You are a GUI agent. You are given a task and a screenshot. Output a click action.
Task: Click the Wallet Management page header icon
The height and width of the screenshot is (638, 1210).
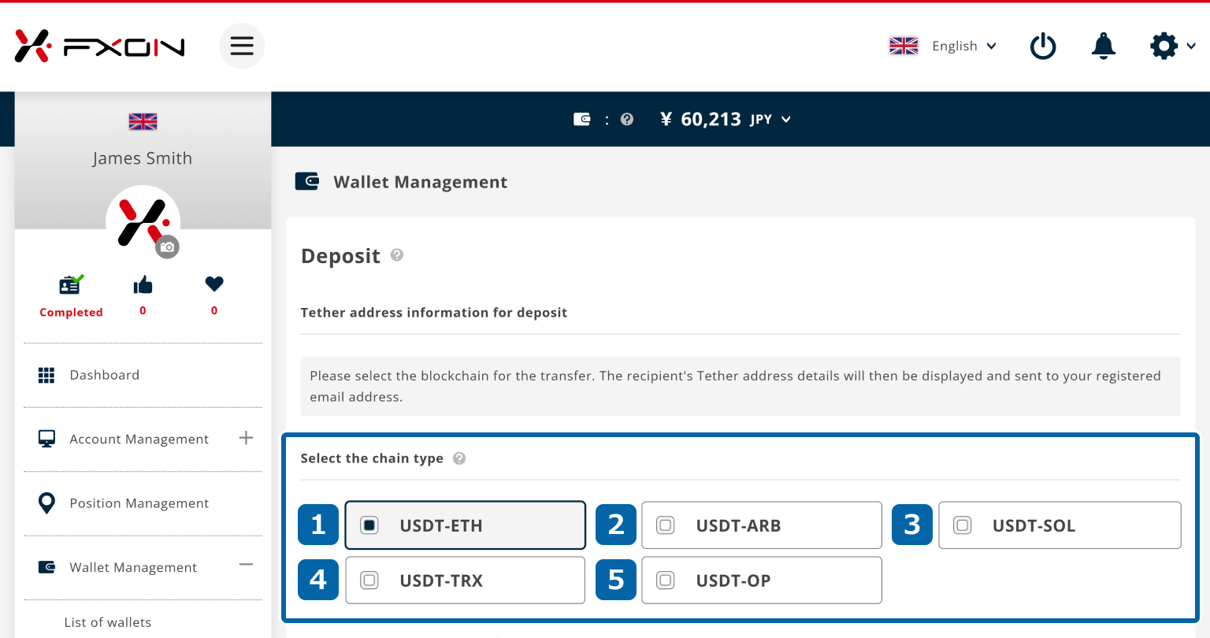click(306, 182)
